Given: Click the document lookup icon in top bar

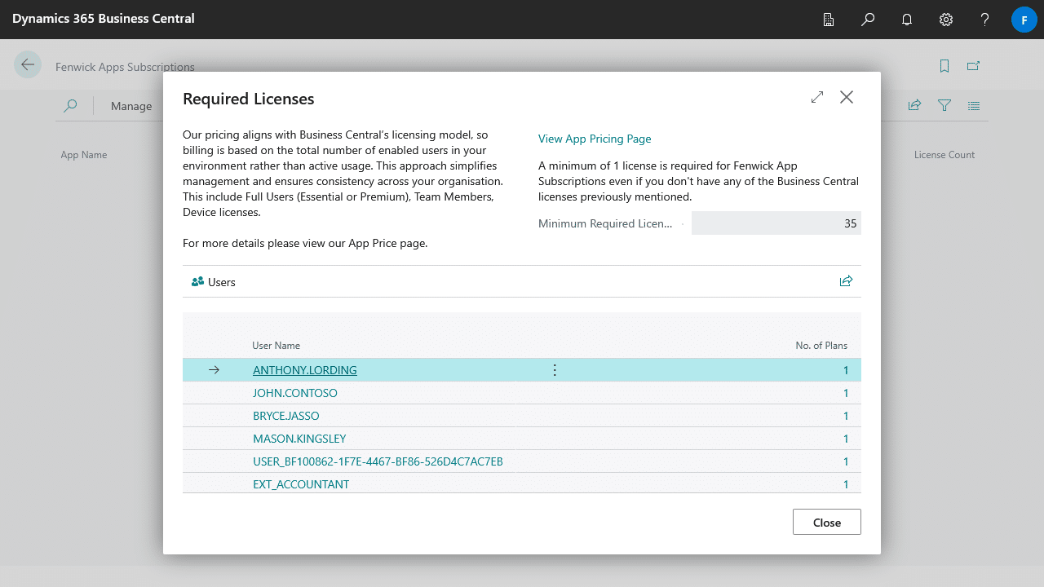Looking at the screenshot, I should pos(829,20).
